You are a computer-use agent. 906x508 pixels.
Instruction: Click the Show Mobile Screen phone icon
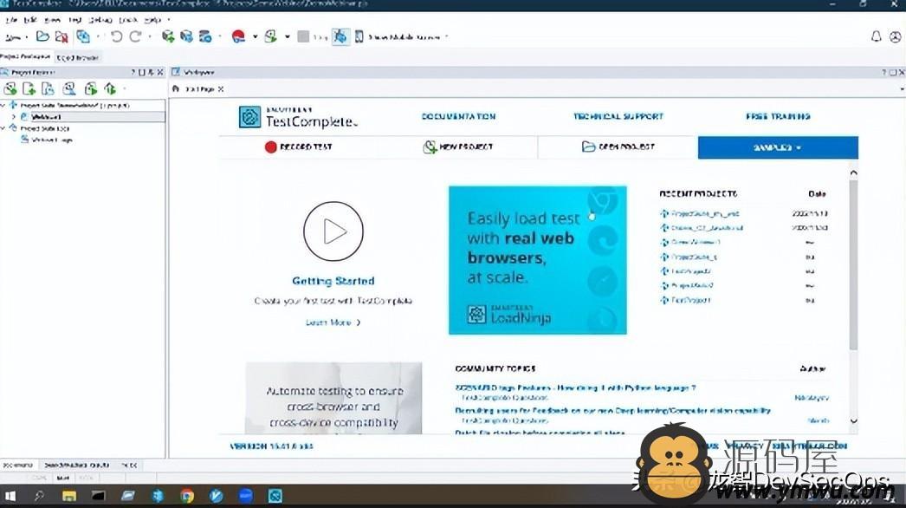(359, 37)
